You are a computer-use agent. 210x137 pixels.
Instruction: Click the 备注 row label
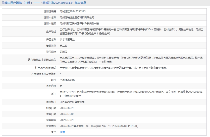54,94
